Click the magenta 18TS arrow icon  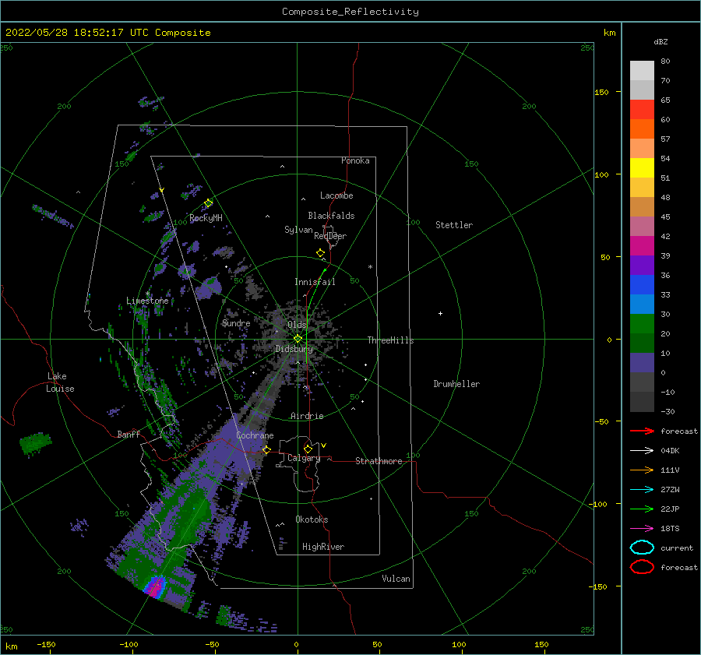(x=642, y=529)
